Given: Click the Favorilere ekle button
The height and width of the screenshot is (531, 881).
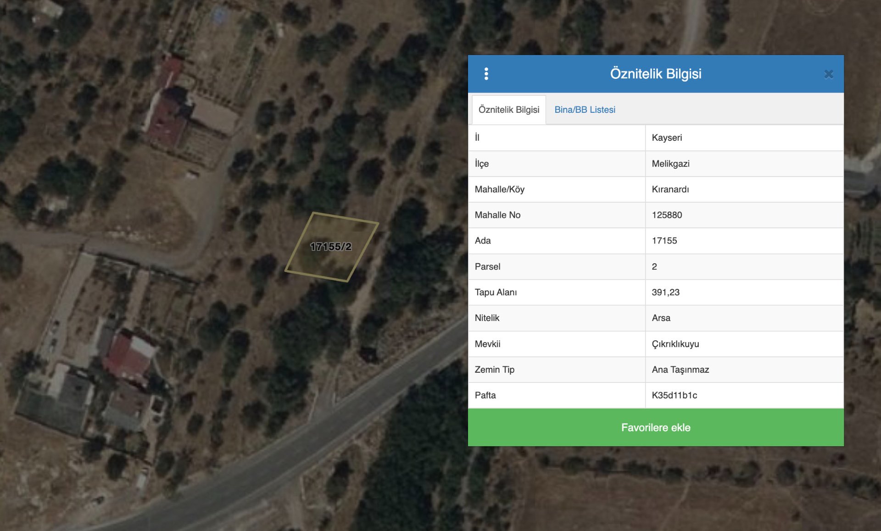Looking at the screenshot, I should click(655, 427).
